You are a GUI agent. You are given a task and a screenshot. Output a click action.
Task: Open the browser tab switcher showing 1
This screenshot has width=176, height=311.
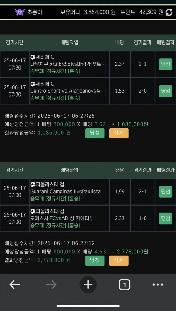coord(124,284)
